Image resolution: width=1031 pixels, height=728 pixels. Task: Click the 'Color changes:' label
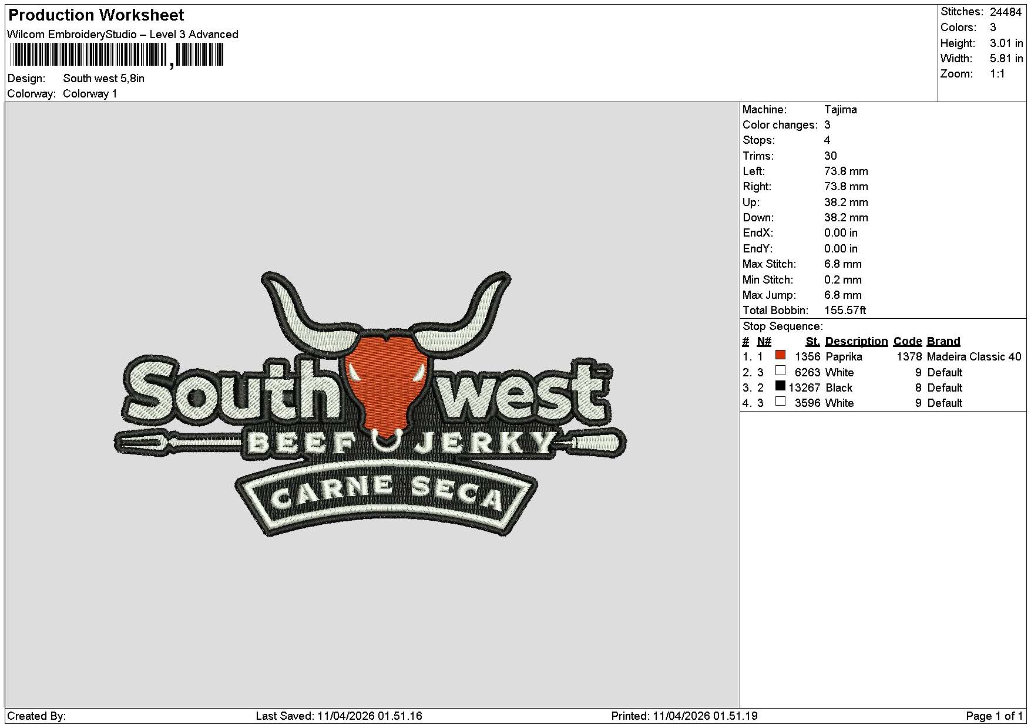coord(780,125)
